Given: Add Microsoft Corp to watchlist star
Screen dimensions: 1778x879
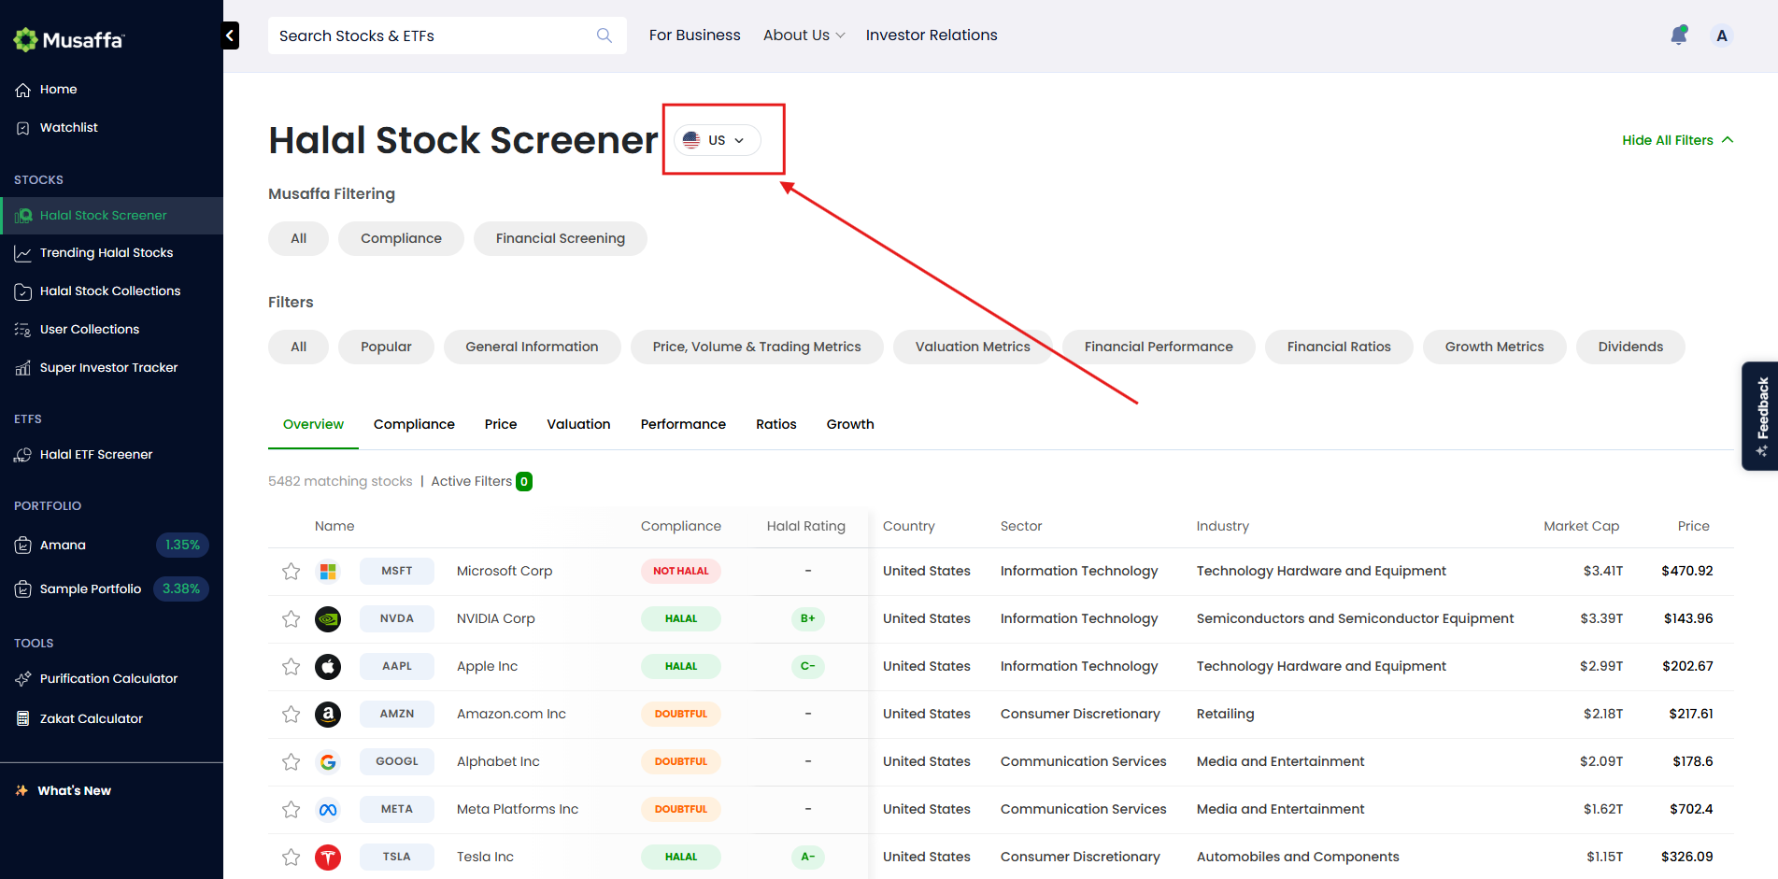Looking at the screenshot, I should point(292,571).
